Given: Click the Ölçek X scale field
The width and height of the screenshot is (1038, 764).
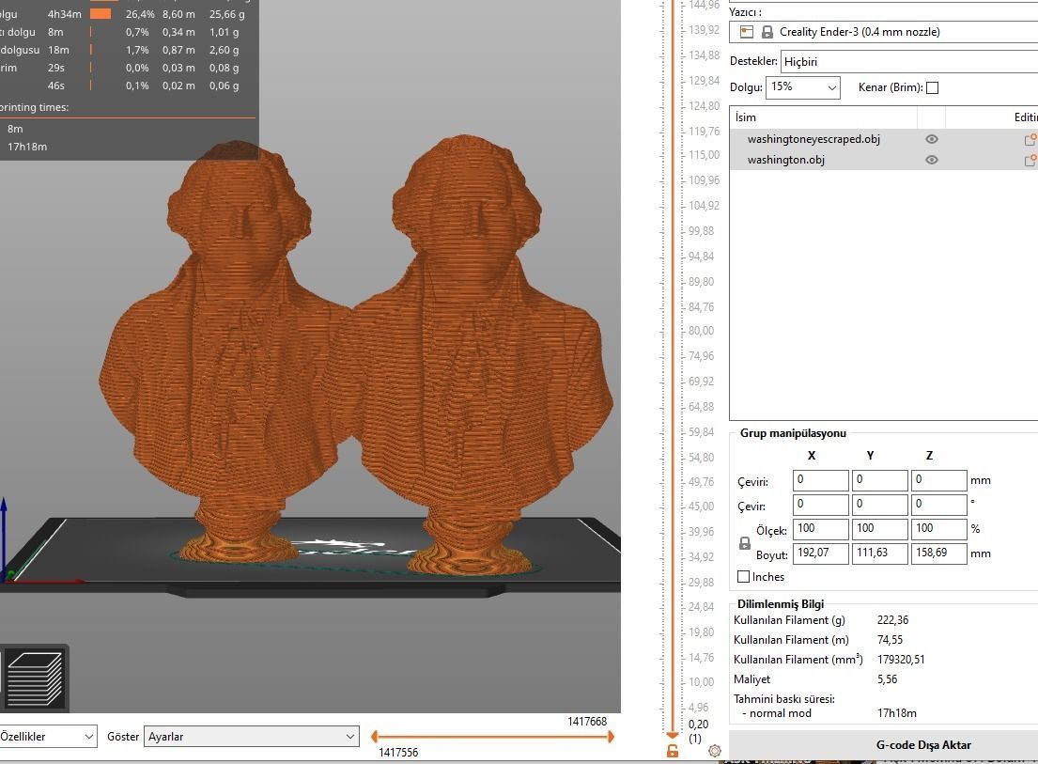Looking at the screenshot, I should 820,528.
